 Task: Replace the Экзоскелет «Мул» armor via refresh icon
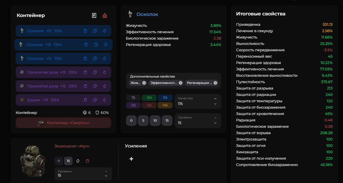[78, 161]
